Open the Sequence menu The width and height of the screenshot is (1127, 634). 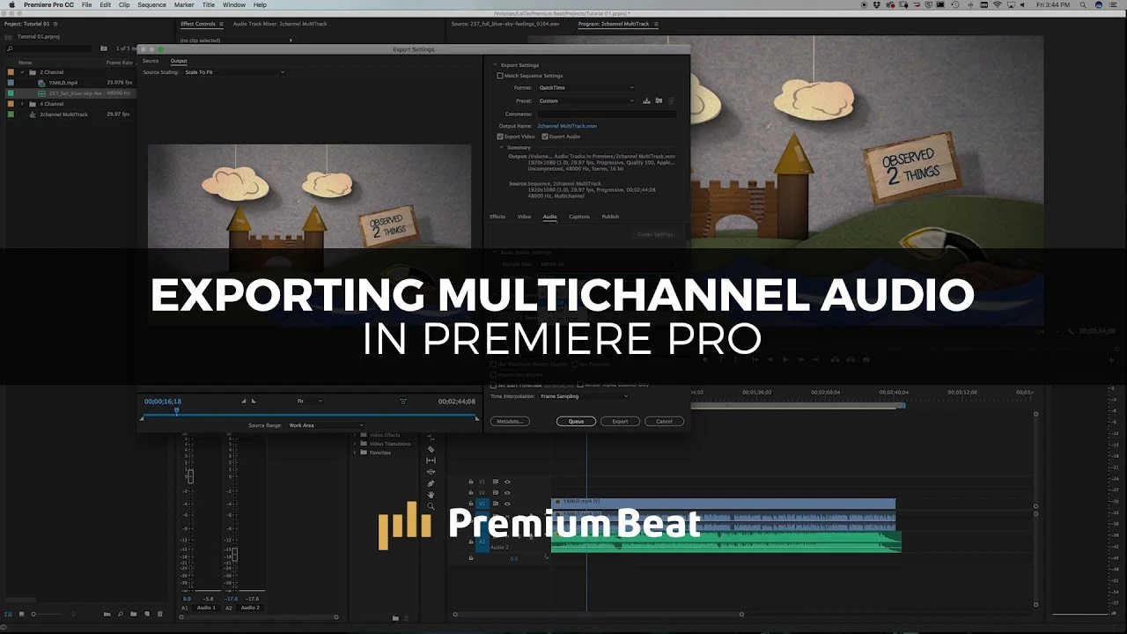151,4
